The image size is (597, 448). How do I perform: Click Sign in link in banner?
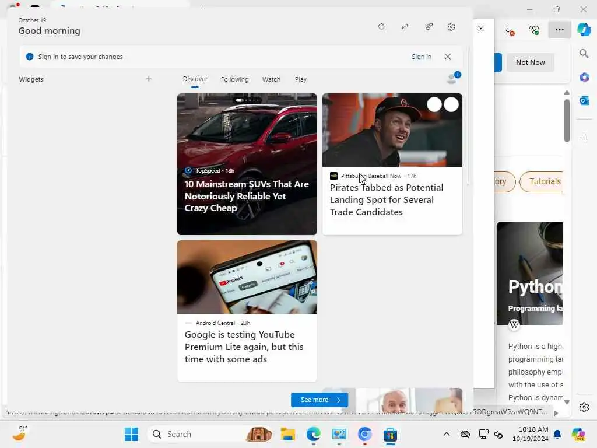pyautogui.click(x=421, y=57)
